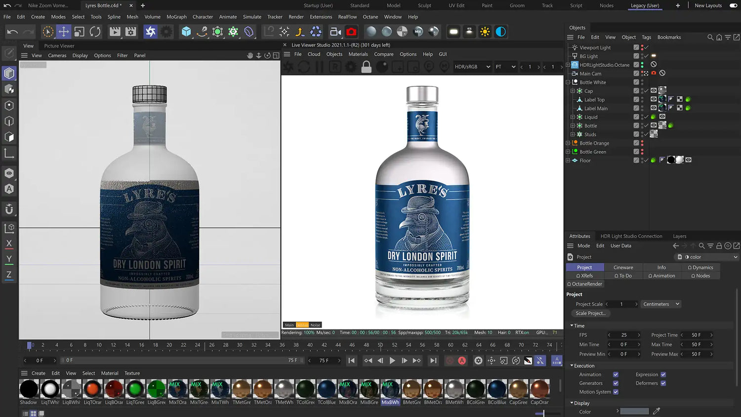Click the New Layouts button

pos(708,5)
